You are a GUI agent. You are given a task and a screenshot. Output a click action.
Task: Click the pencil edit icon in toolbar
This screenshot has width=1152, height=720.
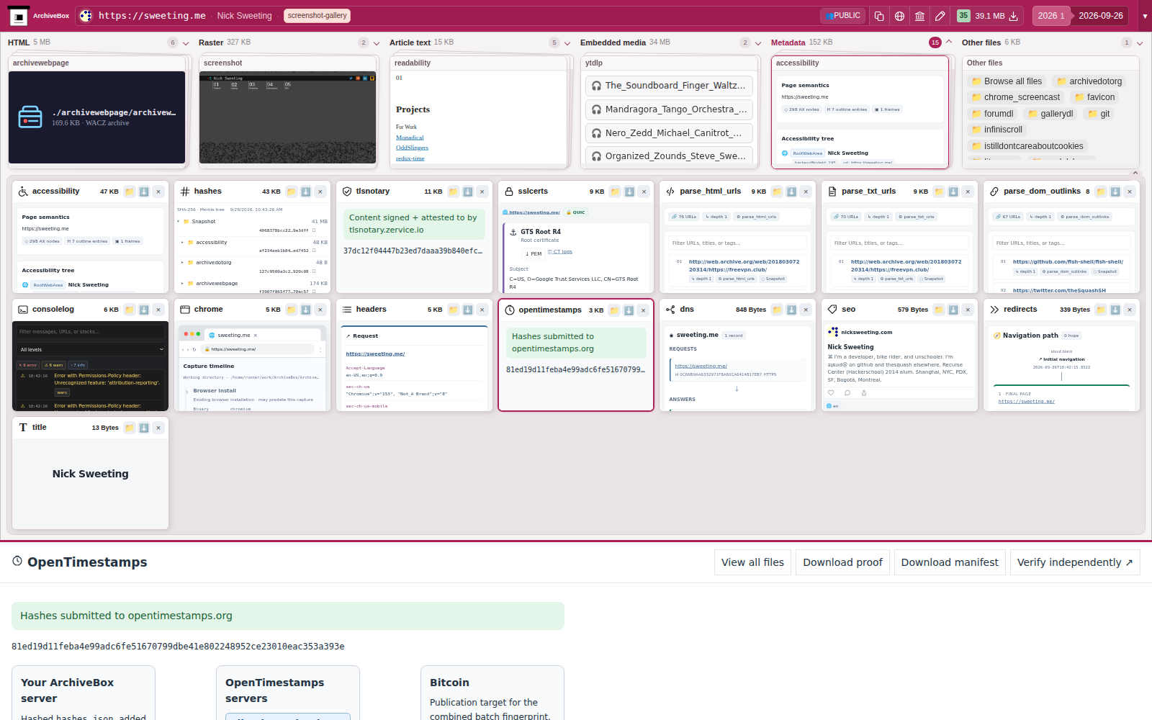tap(940, 16)
